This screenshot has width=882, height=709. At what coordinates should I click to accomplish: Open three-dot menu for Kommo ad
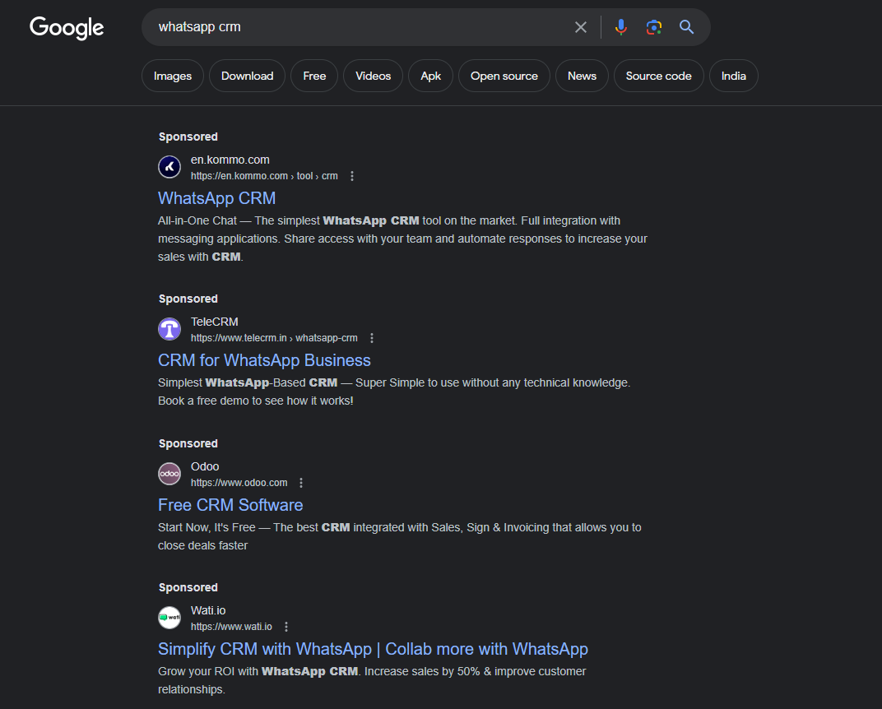coord(352,176)
